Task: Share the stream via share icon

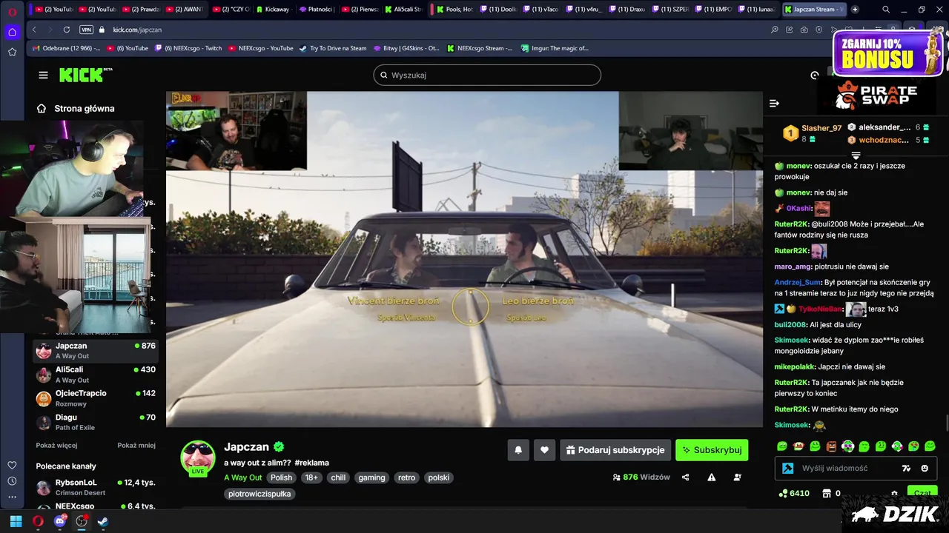Action: [x=685, y=477]
